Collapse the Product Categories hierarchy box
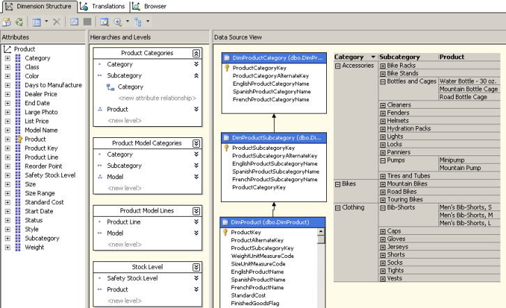The image size is (506, 308). (x=197, y=53)
